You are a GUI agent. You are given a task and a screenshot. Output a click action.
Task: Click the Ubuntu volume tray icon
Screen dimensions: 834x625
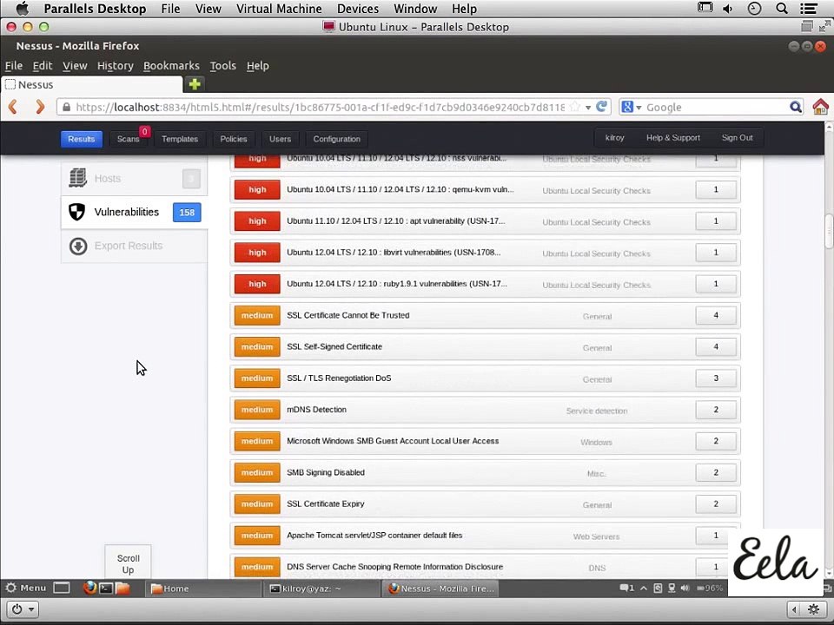pos(685,588)
